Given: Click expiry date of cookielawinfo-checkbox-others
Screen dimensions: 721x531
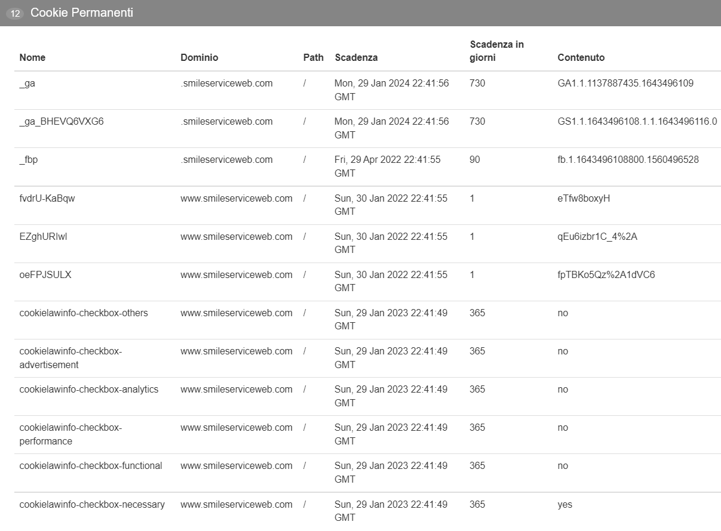Looking at the screenshot, I should click(391, 319).
